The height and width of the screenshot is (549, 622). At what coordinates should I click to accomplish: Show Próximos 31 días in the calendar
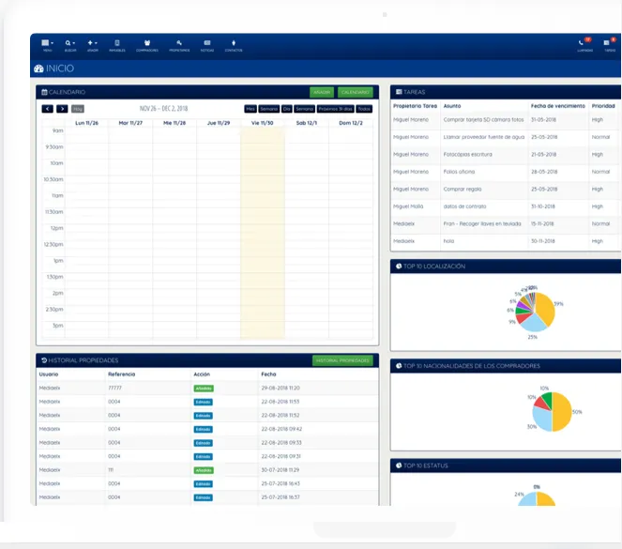click(x=336, y=109)
